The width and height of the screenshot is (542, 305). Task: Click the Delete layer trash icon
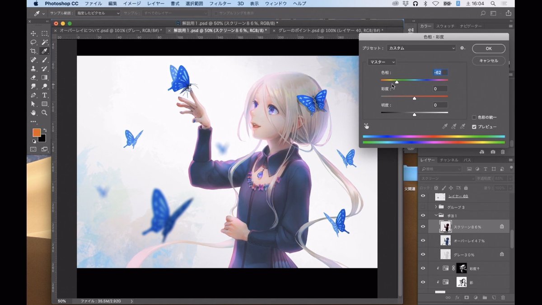tap(503, 297)
